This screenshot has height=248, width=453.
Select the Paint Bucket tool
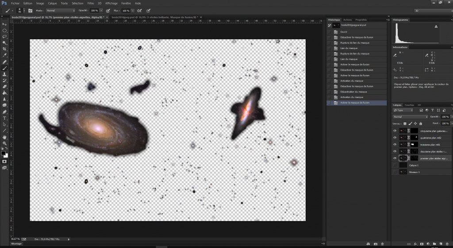click(x=4, y=93)
